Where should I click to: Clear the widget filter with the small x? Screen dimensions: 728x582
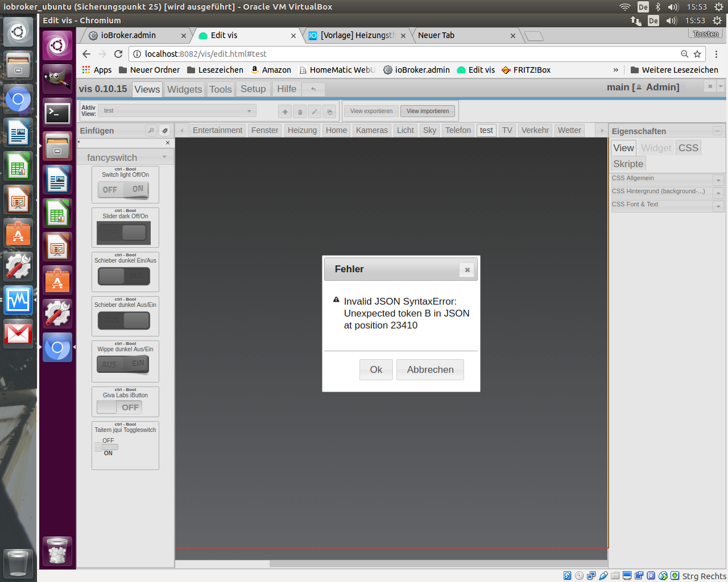pos(168,143)
